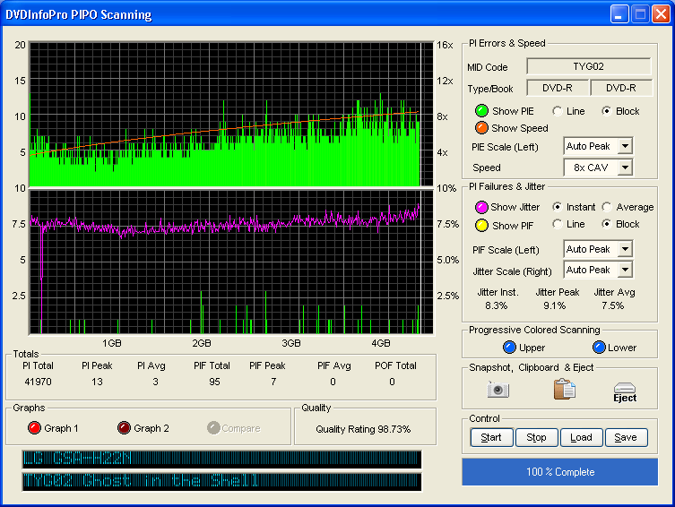Click the TYG02 MID Code field

tap(588, 67)
